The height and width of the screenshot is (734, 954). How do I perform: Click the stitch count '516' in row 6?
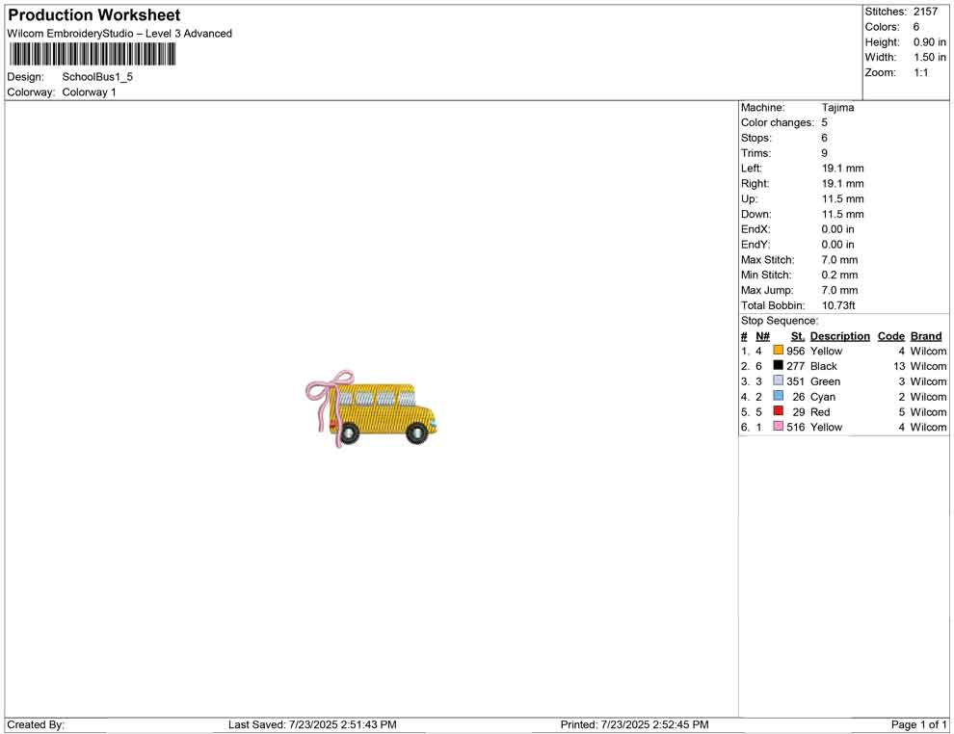tap(796, 427)
